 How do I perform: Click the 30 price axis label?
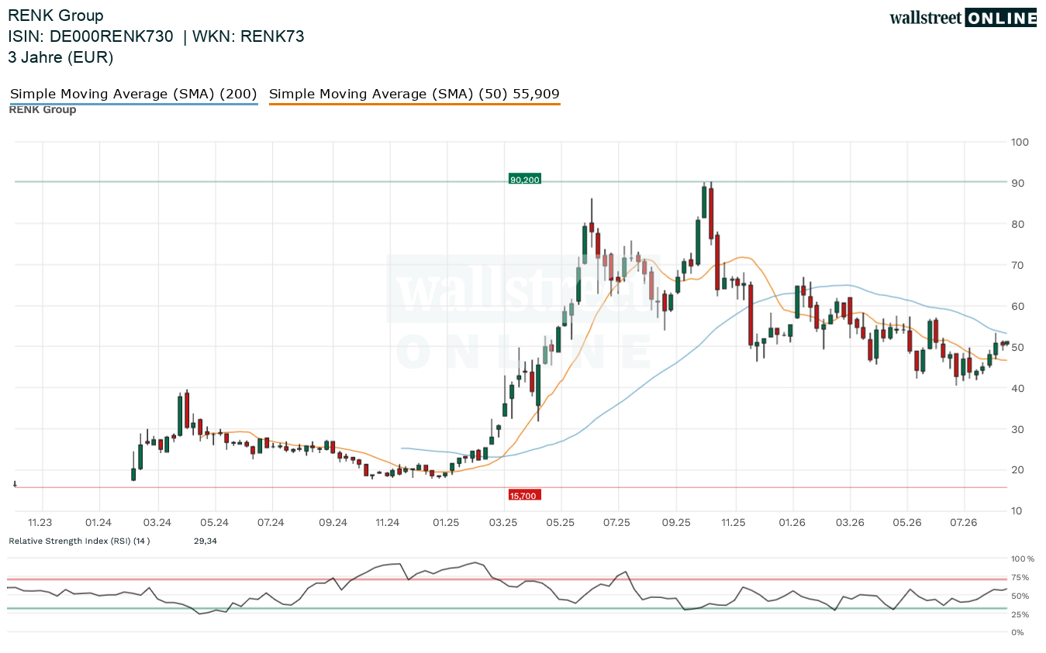tap(1017, 430)
